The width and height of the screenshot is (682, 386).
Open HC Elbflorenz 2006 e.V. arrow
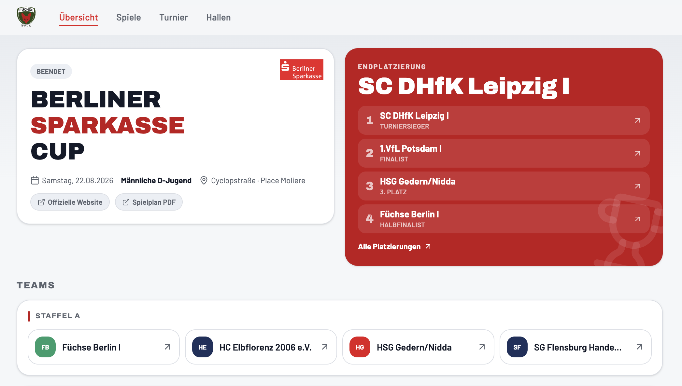[325, 347]
